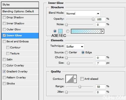The width and height of the screenshot is (126, 100).
Task: Open the Contour picker dropdown arrow
Action: click(75, 79)
